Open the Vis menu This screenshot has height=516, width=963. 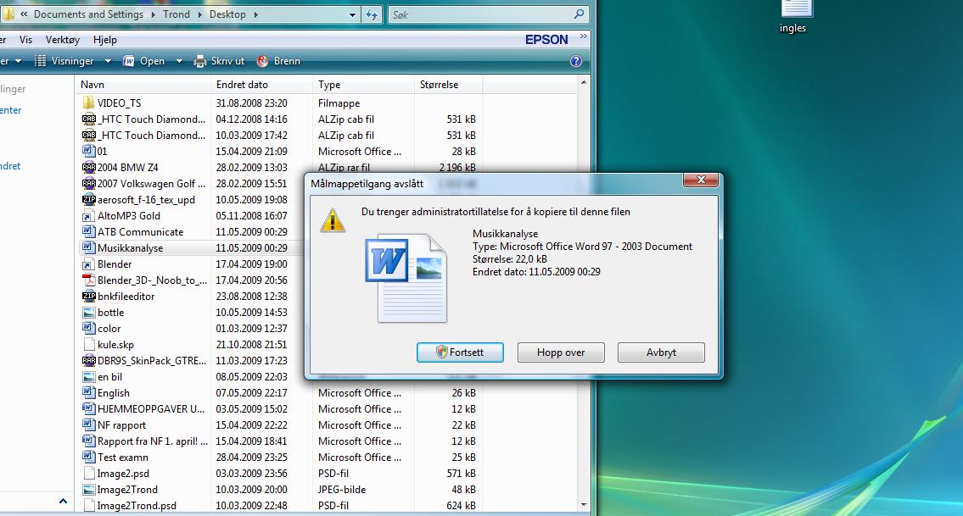coord(25,40)
